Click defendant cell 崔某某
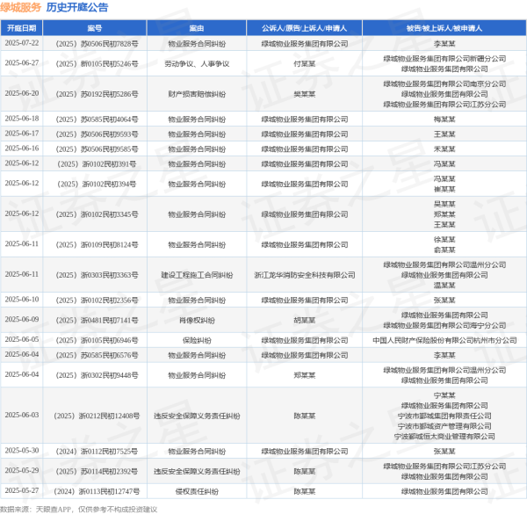 pyautogui.click(x=444, y=189)
